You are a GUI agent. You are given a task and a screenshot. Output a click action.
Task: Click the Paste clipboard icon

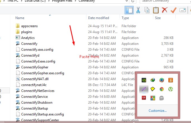[156, 10]
